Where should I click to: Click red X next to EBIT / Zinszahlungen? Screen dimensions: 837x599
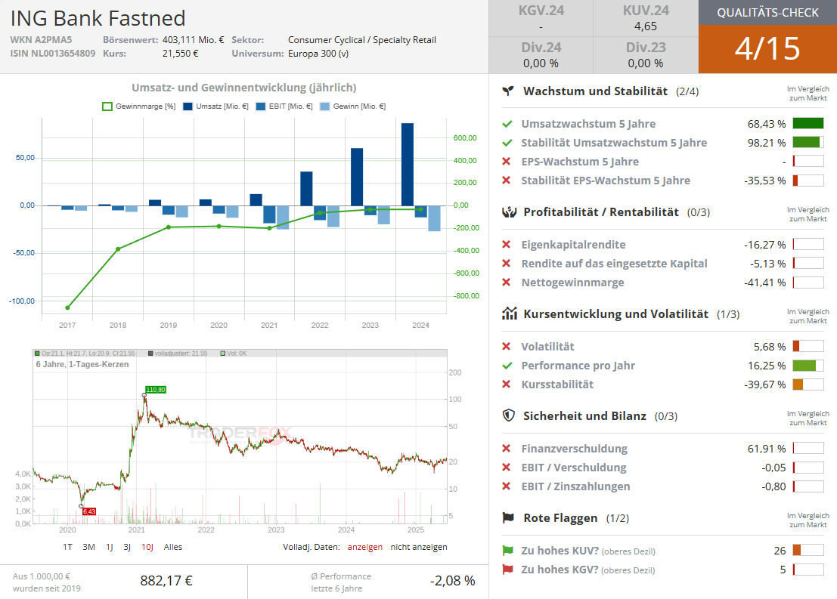coord(507,486)
